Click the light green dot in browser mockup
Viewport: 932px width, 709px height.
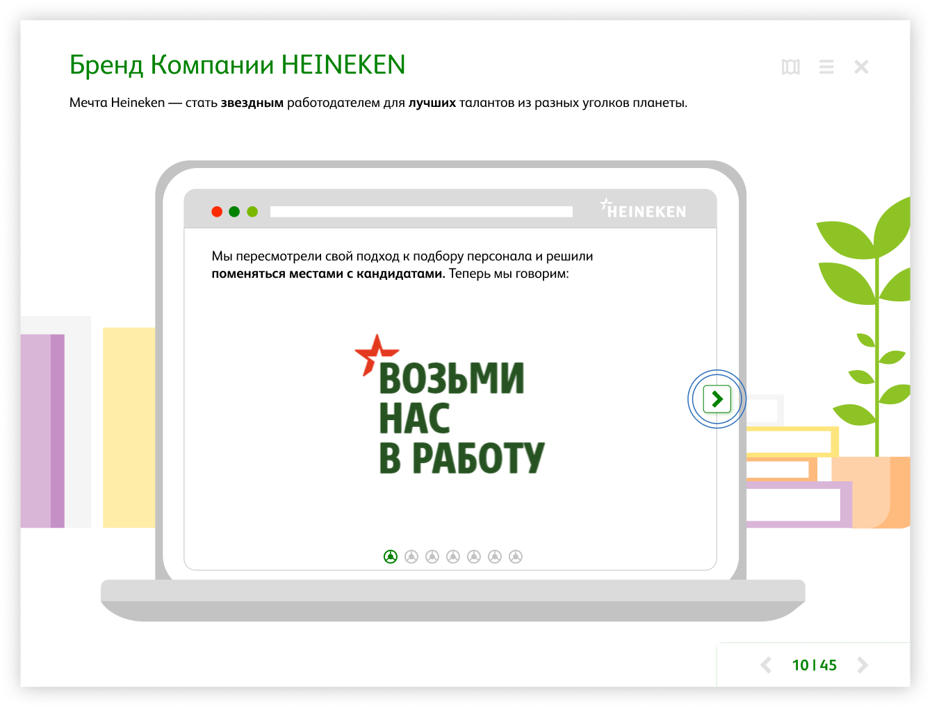click(252, 212)
